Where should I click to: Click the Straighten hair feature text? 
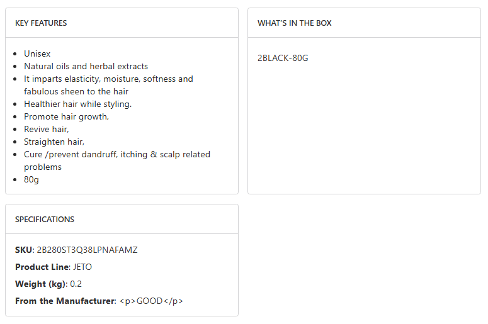[54, 142]
